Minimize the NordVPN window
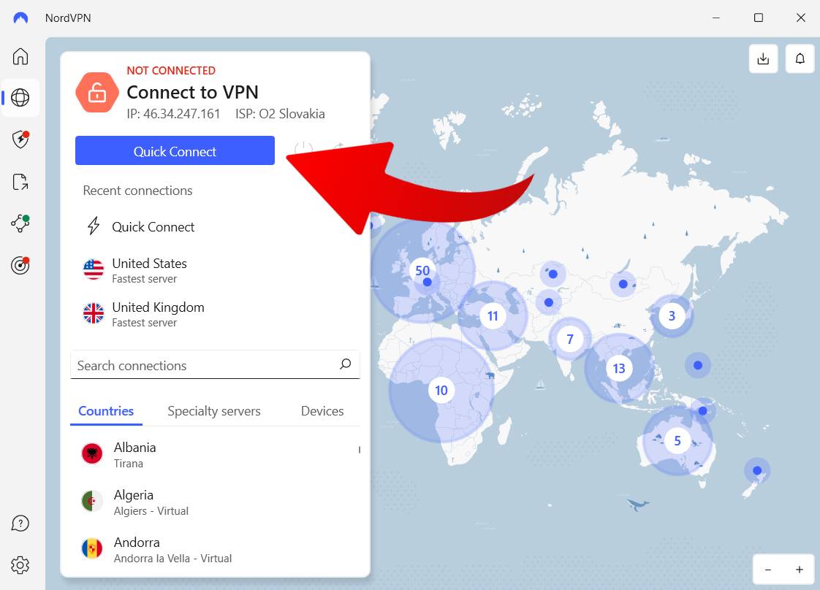This screenshot has width=820, height=590. [716, 18]
